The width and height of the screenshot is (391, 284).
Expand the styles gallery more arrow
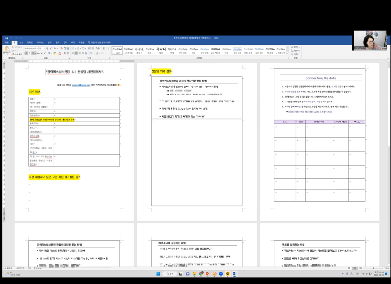point(288,54)
